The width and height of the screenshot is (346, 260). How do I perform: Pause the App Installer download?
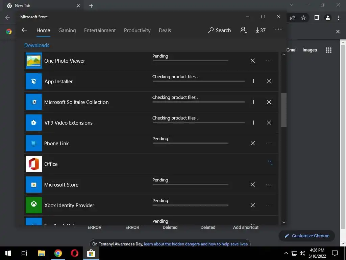click(253, 81)
